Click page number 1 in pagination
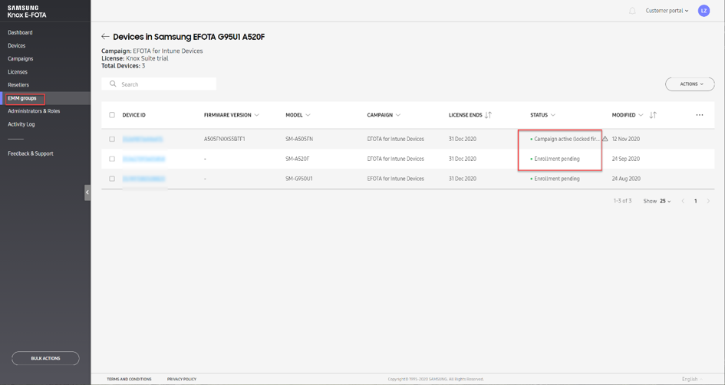This screenshot has width=725, height=385. 695,201
